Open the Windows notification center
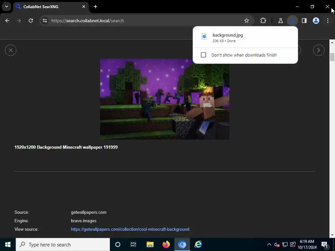Image resolution: width=335 pixels, height=251 pixels. coord(325,244)
